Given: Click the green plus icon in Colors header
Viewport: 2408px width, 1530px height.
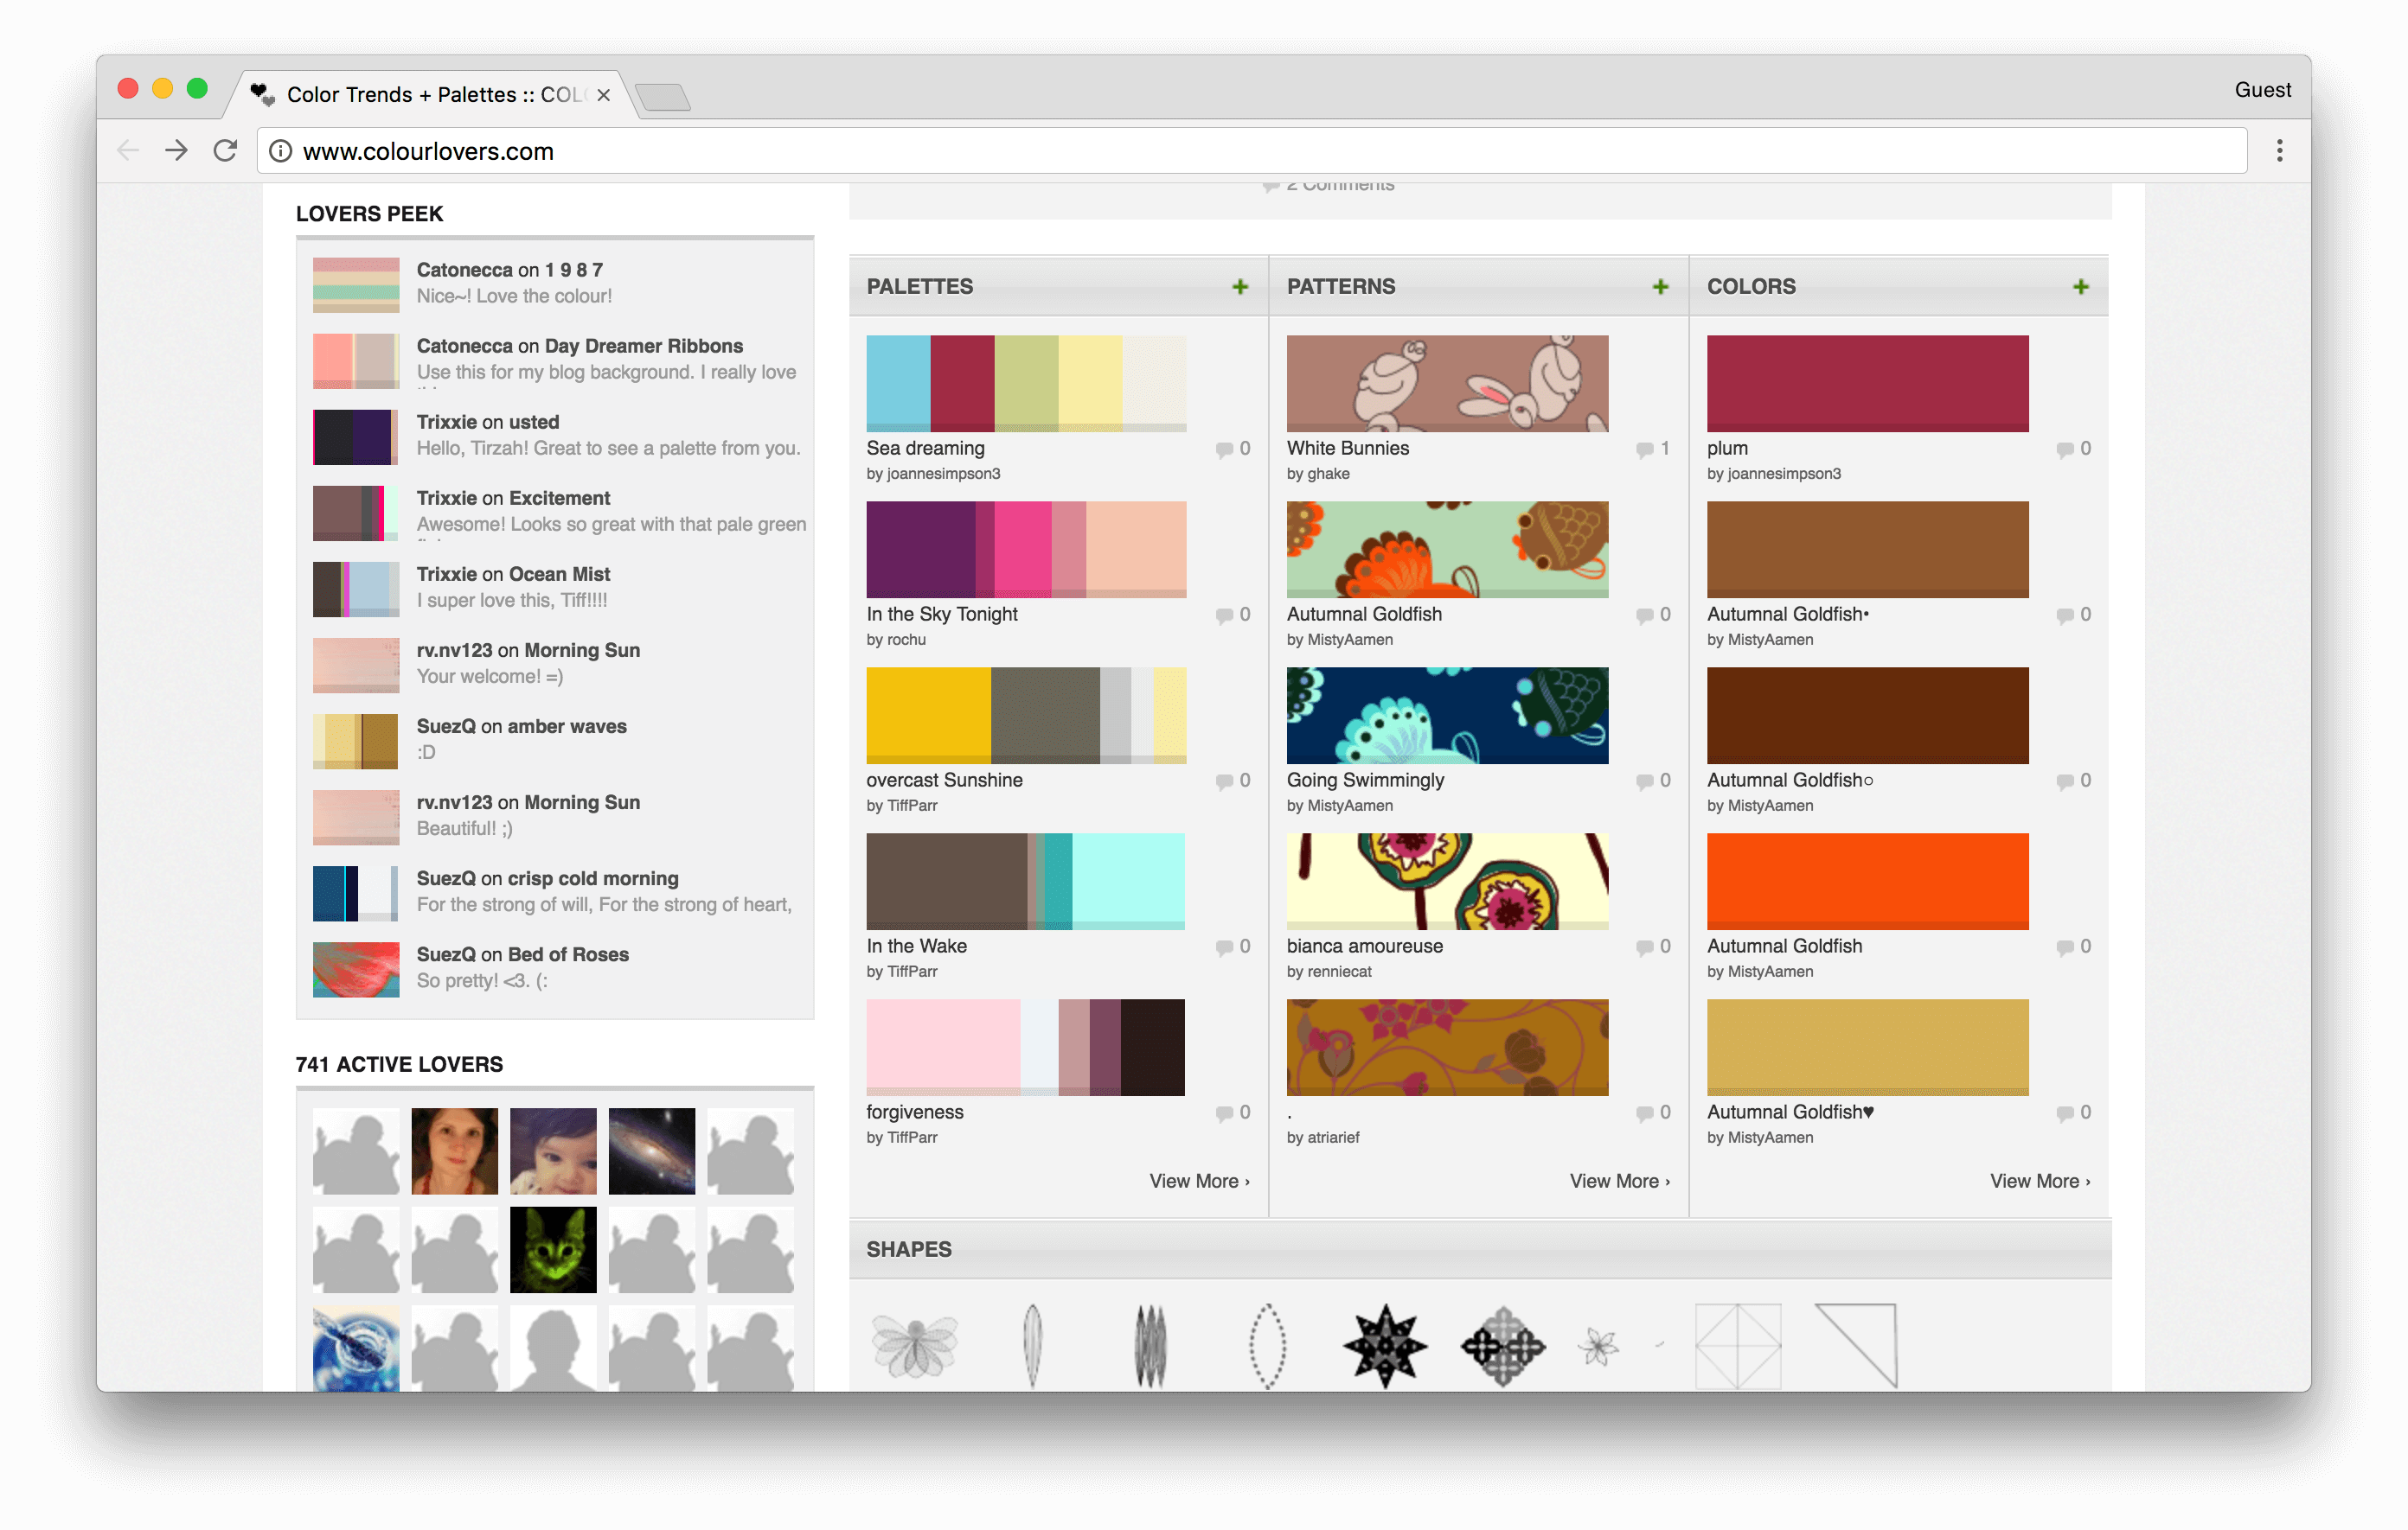Looking at the screenshot, I should click(x=2080, y=287).
